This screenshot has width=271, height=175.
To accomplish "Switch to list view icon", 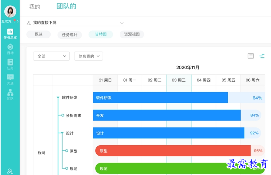I will pos(251,56).
